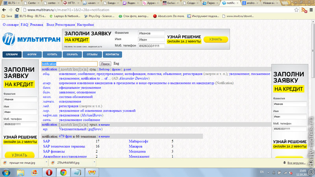The width and height of the screenshot is (315, 177).
Task: Expand options for прыщи-на-лице.jpg download
Action: [46, 162]
